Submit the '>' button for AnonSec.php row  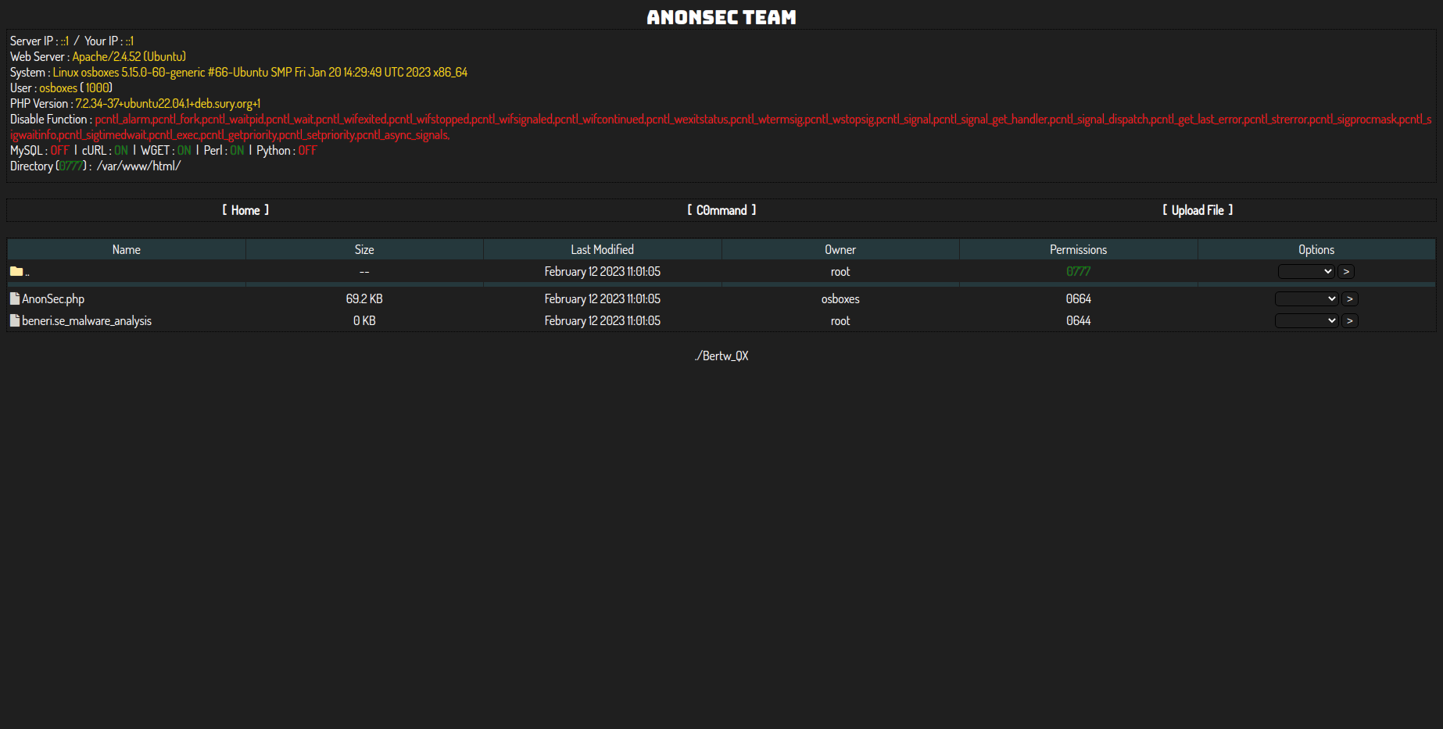point(1350,298)
